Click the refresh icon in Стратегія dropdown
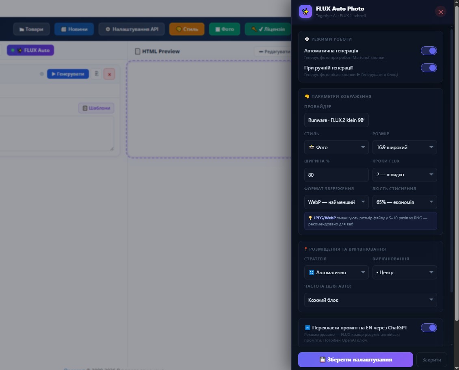Screen dimensions: 459x370 312,272
